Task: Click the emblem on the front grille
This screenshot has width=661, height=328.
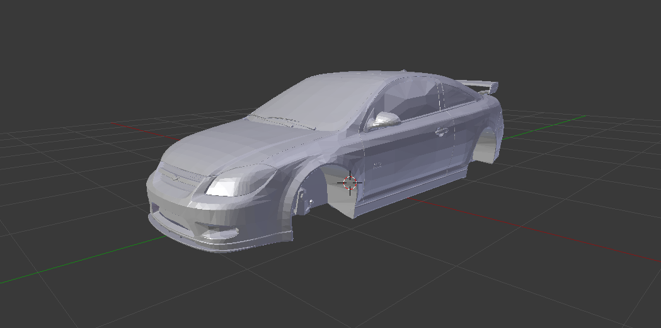Action: [x=176, y=179]
